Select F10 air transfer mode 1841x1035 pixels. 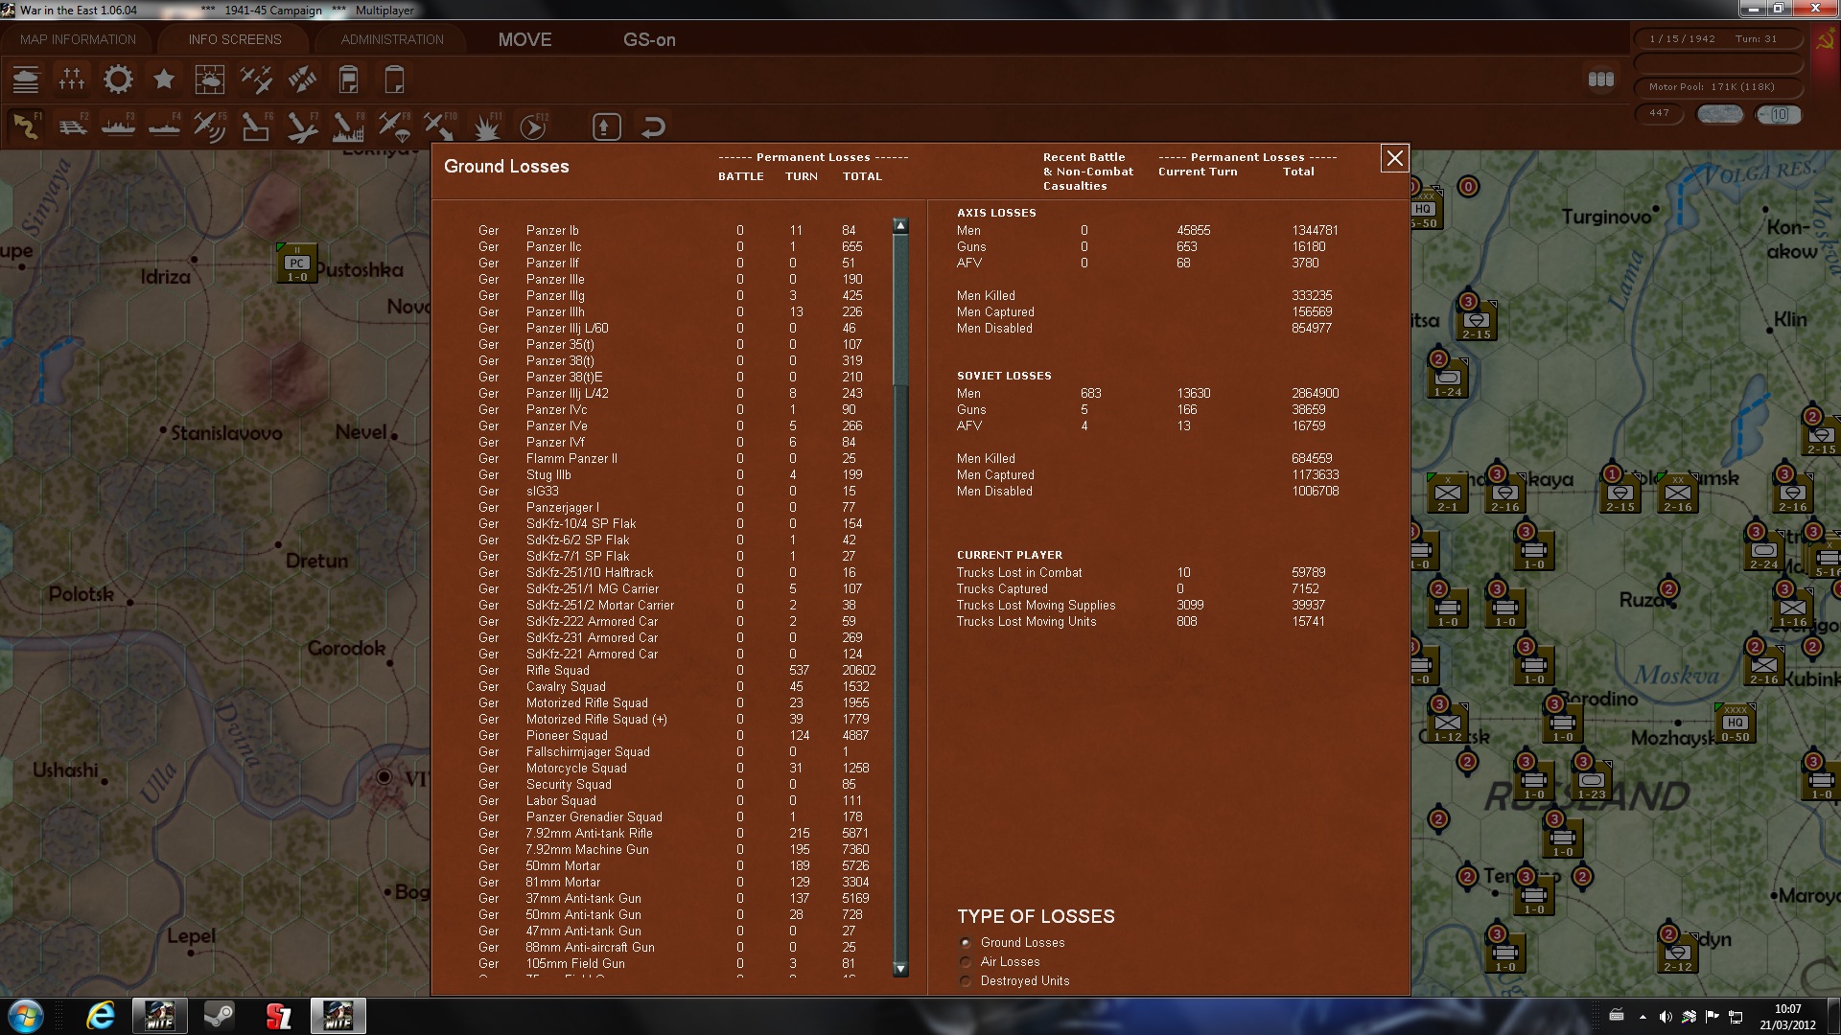tap(440, 126)
